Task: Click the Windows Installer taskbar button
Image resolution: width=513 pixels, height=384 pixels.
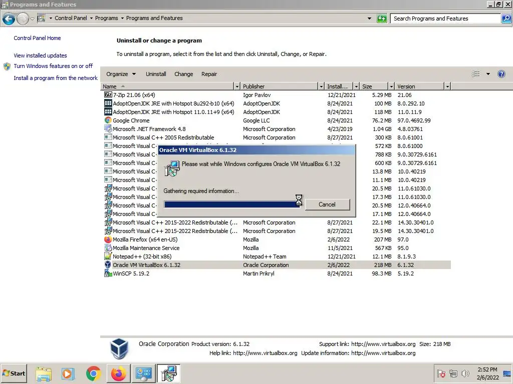Action: pos(169,373)
